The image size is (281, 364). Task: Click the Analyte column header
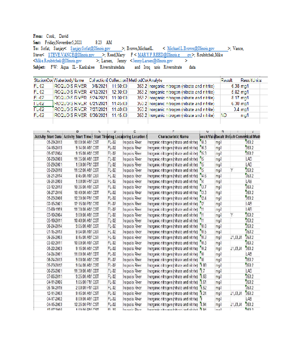click(x=156, y=80)
